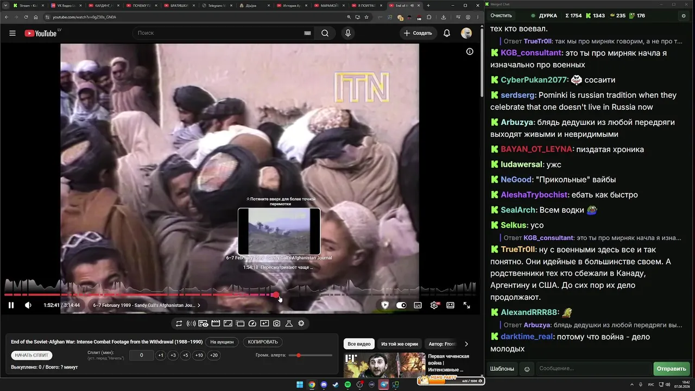Screen dimensions: 695x391
Task: Focus the split minutes input field
Action: coord(142,355)
